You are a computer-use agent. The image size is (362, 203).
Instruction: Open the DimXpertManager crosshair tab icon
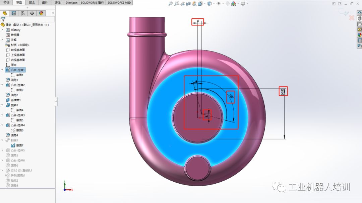pos(32,13)
